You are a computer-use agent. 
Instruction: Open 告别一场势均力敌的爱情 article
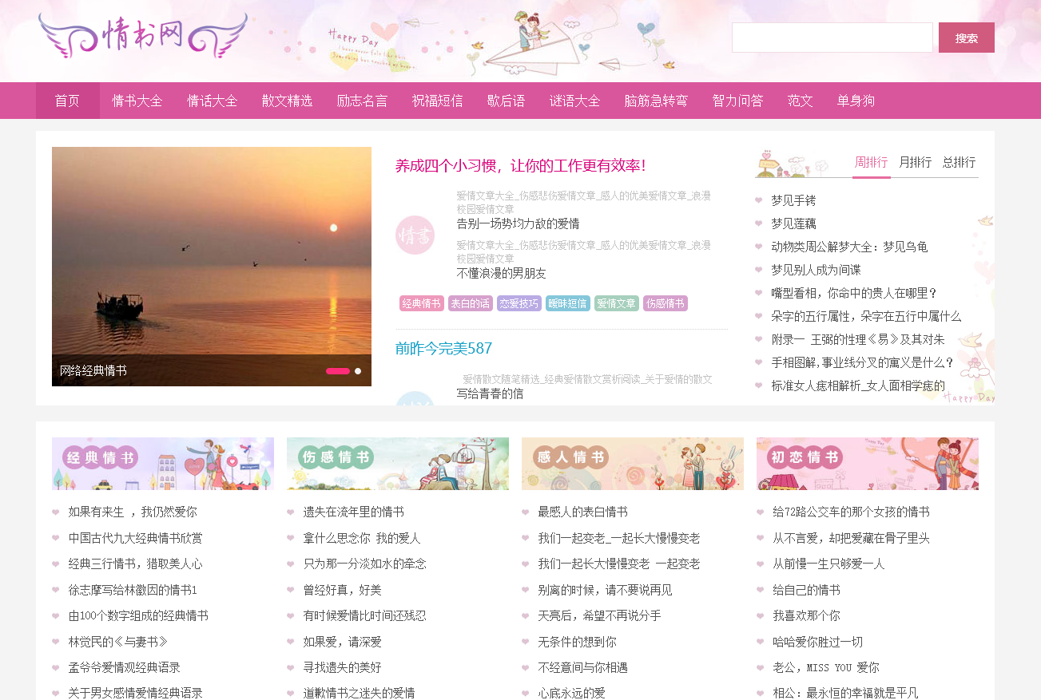click(x=518, y=223)
